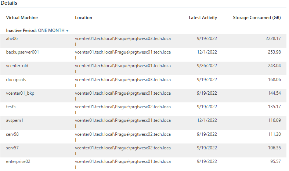Select the avspem1 virtual machine
289x171 pixels.
point(15,120)
